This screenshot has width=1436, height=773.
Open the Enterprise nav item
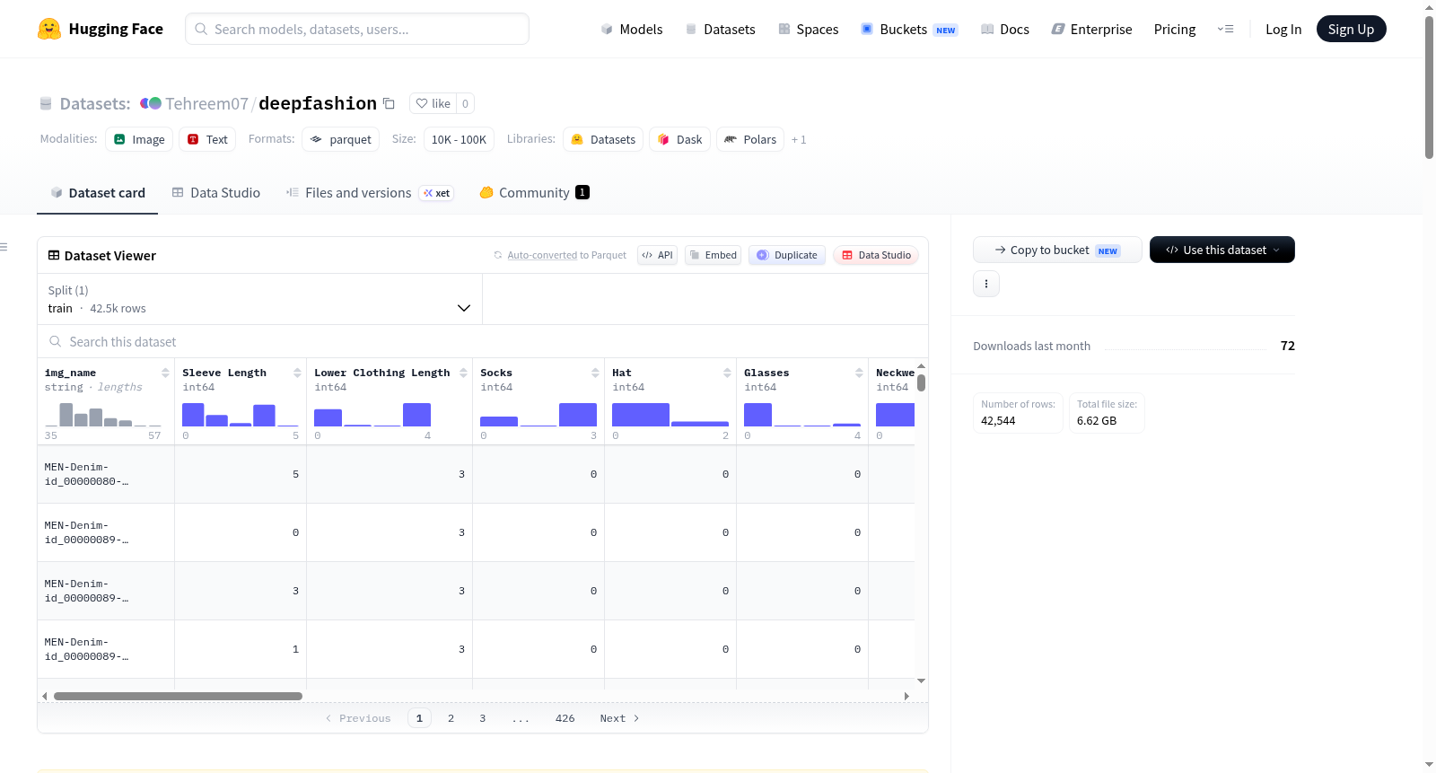pos(1091,29)
